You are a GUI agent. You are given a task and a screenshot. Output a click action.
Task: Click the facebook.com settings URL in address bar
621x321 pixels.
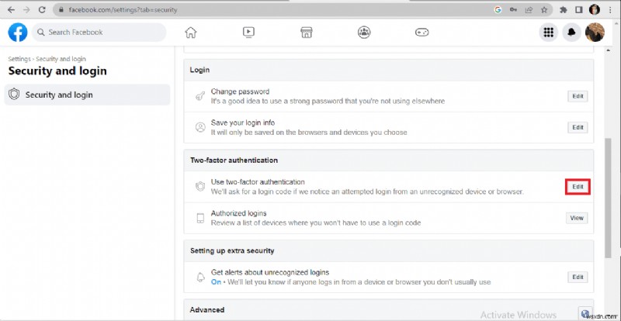click(123, 10)
